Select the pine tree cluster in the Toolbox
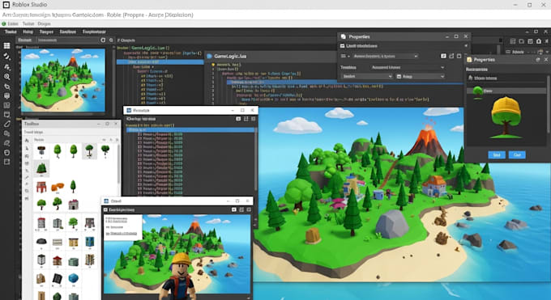 (x=41, y=168)
